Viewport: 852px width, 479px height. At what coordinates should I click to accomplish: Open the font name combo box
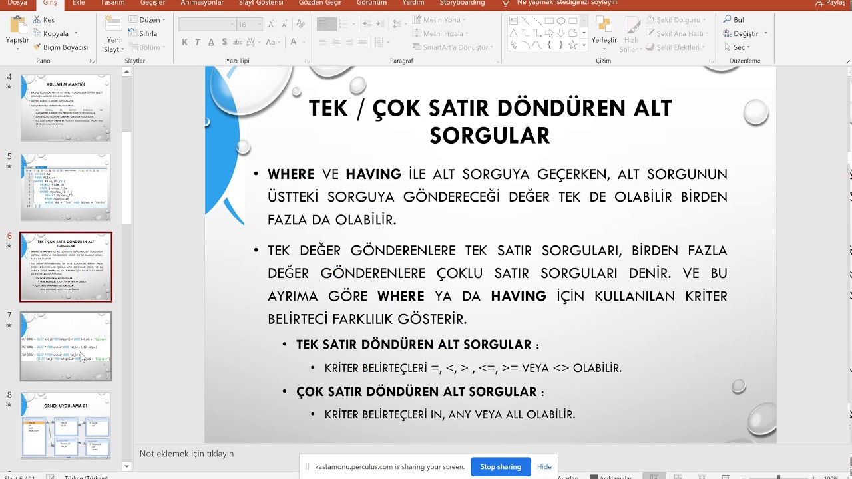(207, 25)
